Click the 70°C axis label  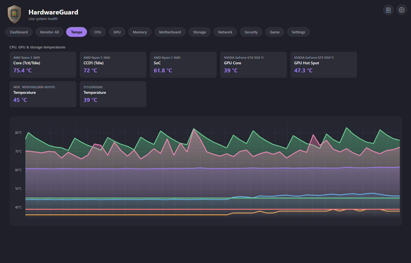coord(18,151)
